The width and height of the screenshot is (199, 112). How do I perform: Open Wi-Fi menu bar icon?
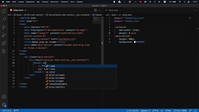[x=180, y=2]
